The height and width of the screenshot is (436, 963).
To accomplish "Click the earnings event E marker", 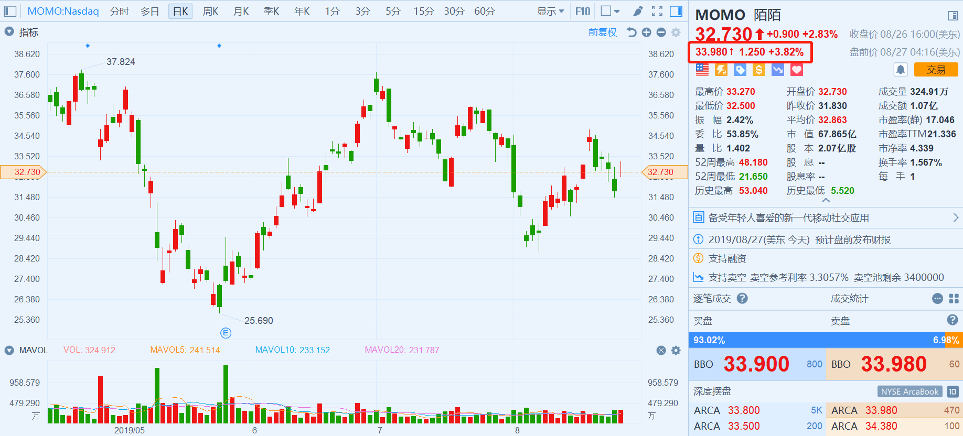I will [x=226, y=333].
